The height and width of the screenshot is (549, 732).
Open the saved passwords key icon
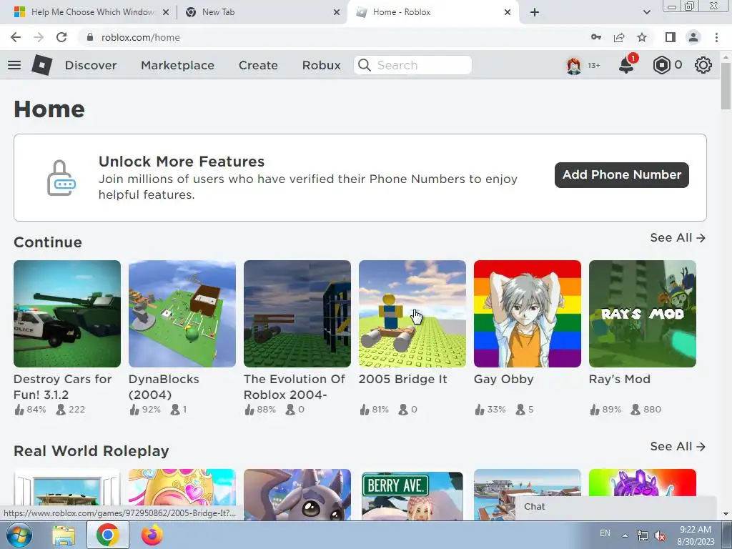(x=596, y=37)
